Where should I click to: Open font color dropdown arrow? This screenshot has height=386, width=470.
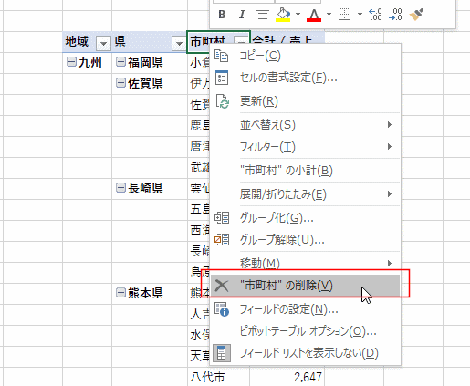(329, 15)
